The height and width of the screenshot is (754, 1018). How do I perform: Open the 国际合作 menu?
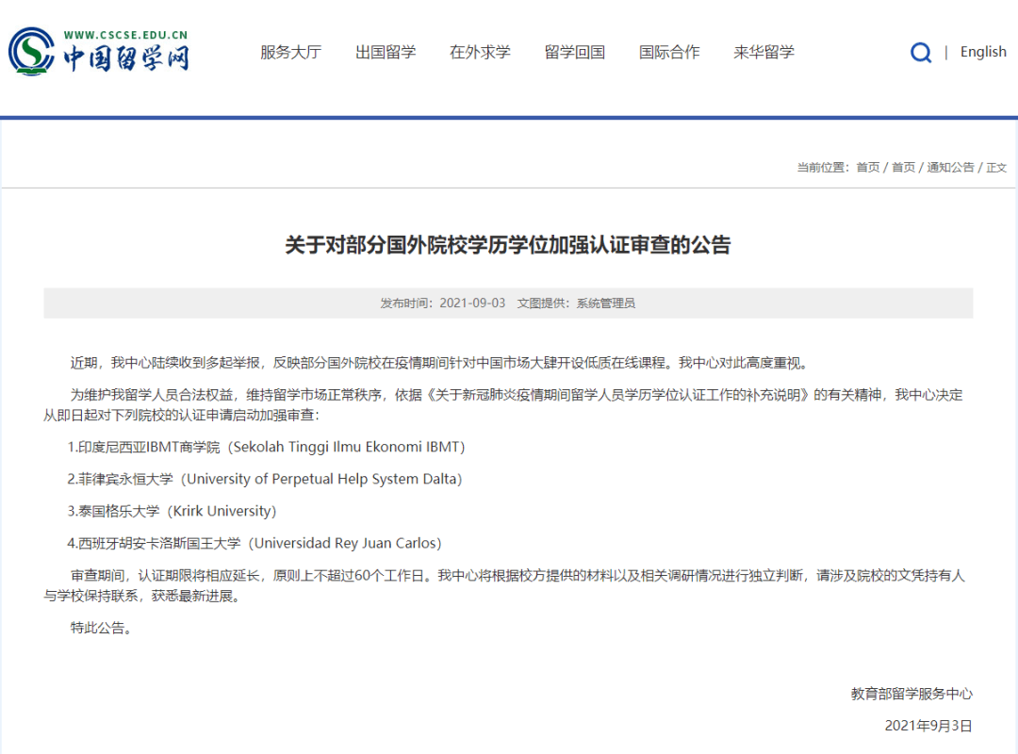point(669,52)
